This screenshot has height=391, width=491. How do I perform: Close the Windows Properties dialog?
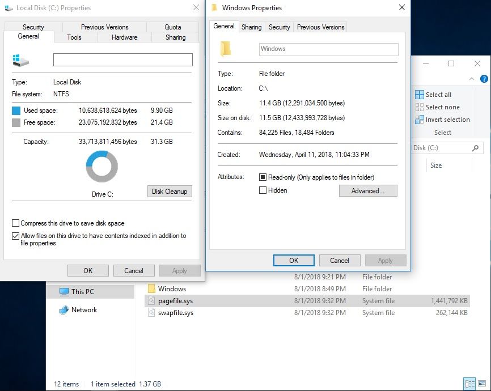pyautogui.click(x=402, y=7)
